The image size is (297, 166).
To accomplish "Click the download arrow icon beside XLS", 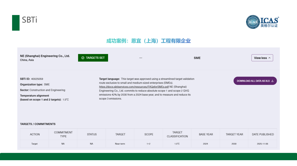I will pos(272,81).
